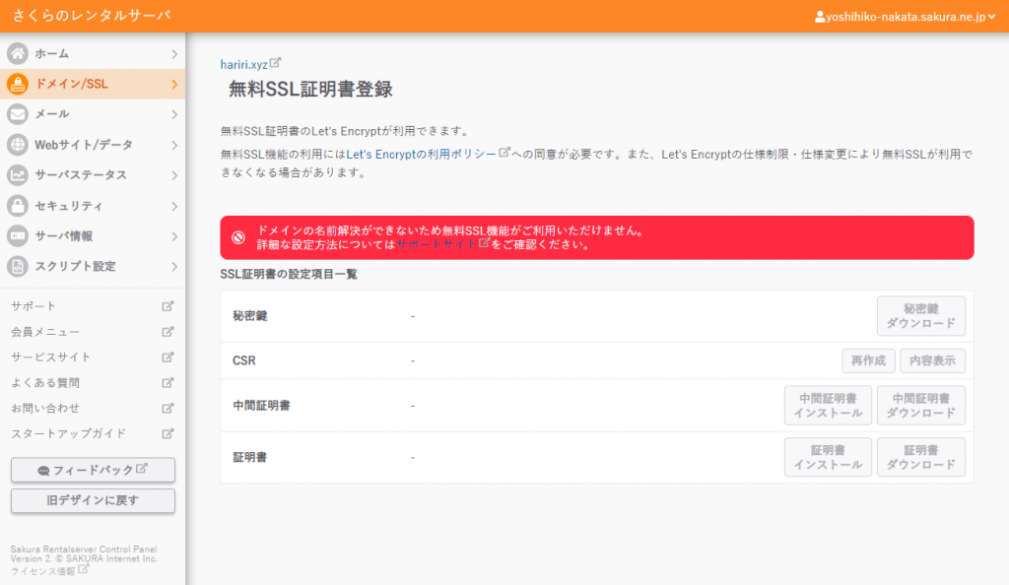Open the セキュリティ menu item
The width and height of the screenshot is (1009, 585).
tap(93, 206)
